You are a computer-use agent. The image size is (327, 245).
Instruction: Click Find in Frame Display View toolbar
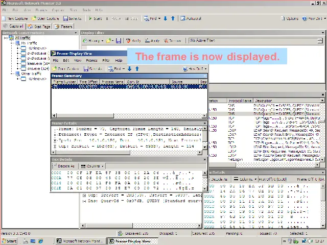[x=116, y=69]
